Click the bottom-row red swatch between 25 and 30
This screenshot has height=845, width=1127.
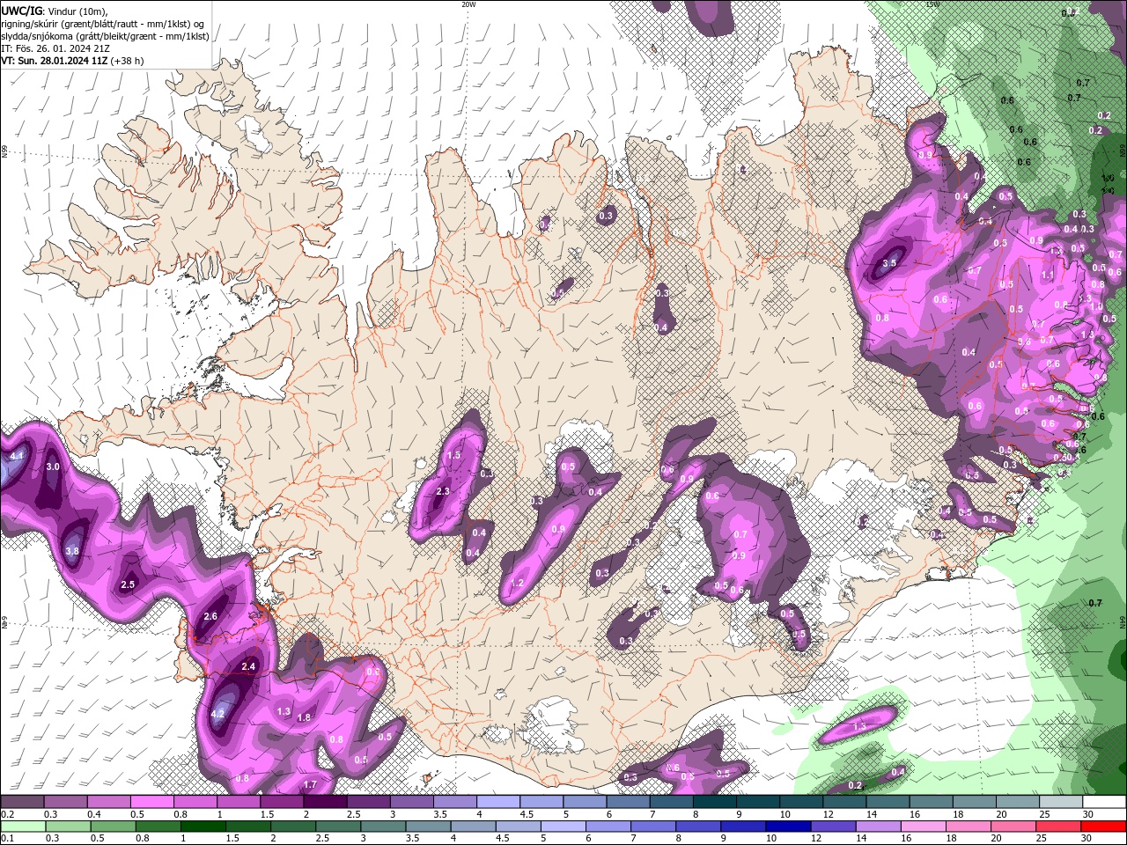1057,827
